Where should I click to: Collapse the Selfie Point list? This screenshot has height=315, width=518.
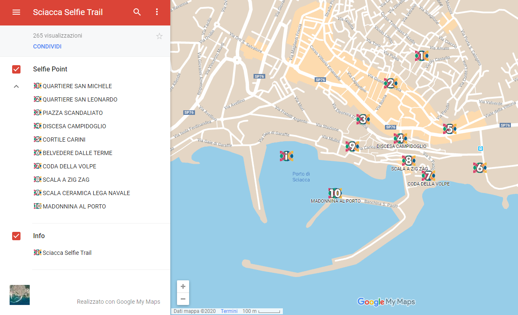tap(16, 86)
